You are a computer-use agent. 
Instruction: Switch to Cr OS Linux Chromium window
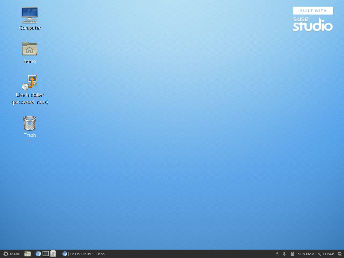pyautogui.click(x=88, y=254)
